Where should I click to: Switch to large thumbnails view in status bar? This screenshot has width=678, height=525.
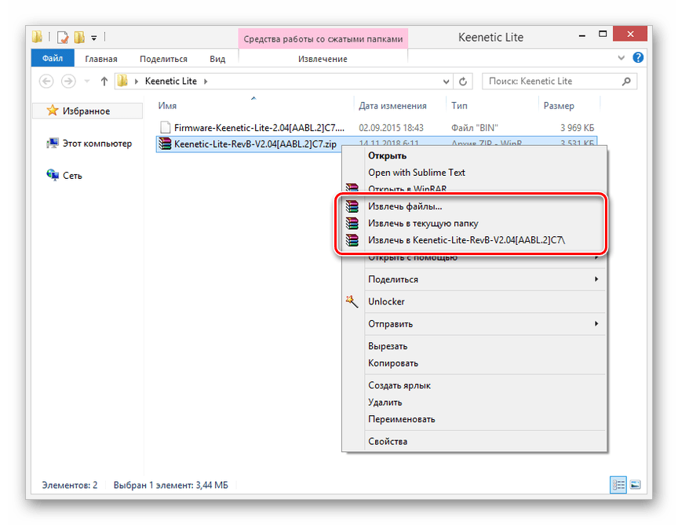pos(635,485)
